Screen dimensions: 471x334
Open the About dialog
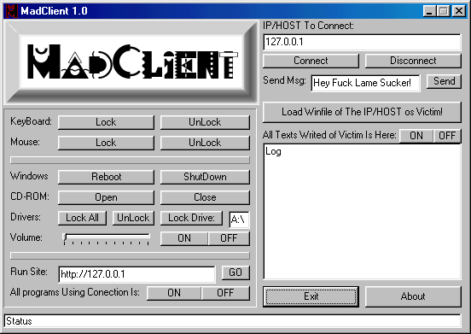pos(413,296)
